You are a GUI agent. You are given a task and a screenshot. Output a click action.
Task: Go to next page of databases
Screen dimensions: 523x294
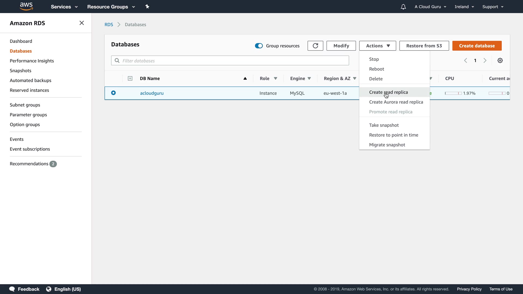tap(485, 60)
